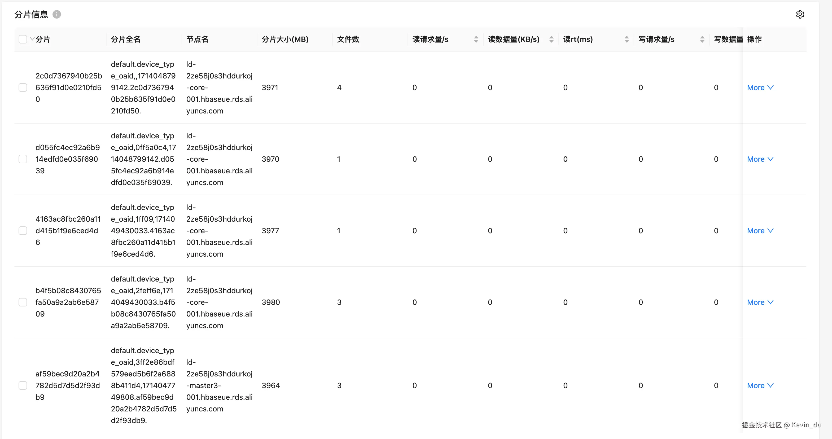The height and width of the screenshot is (439, 832).
Task: Sort by 读数据量(KB/s) column arrows
Action: click(551, 39)
